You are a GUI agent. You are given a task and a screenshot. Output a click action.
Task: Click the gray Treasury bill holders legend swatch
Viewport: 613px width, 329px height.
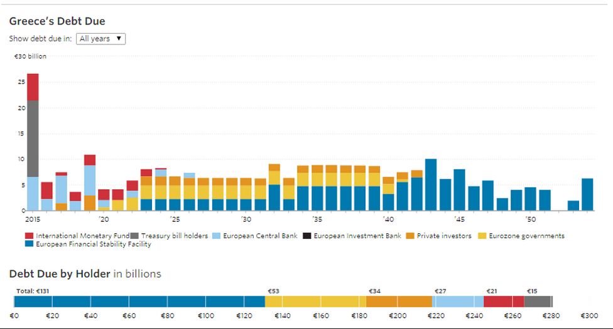tap(134, 236)
